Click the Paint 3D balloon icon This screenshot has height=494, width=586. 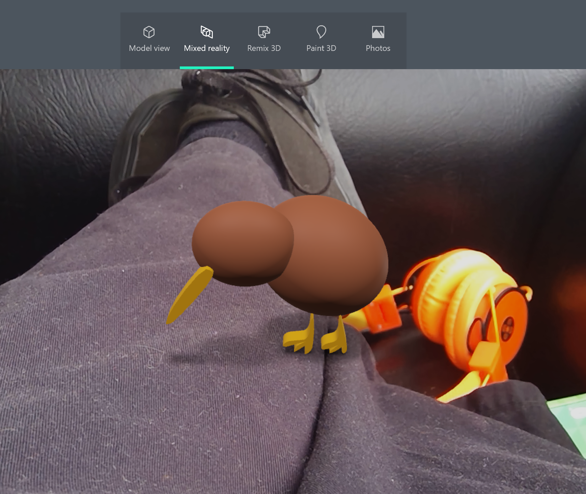(x=321, y=32)
